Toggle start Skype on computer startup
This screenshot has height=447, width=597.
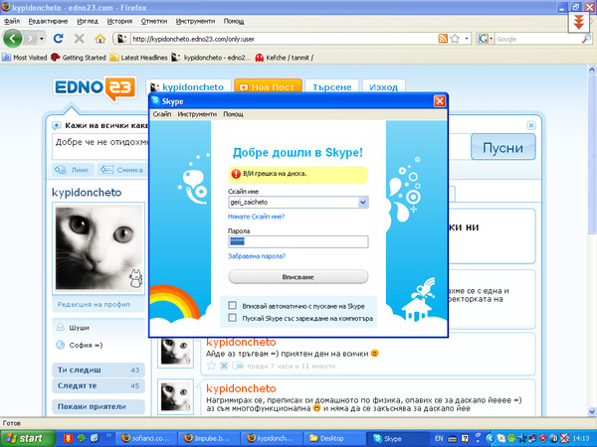(232, 318)
